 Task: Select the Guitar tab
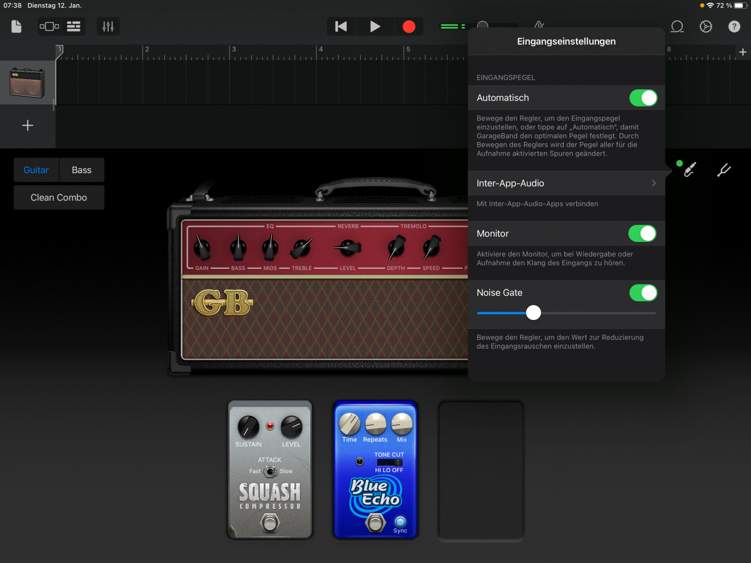(36, 170)
